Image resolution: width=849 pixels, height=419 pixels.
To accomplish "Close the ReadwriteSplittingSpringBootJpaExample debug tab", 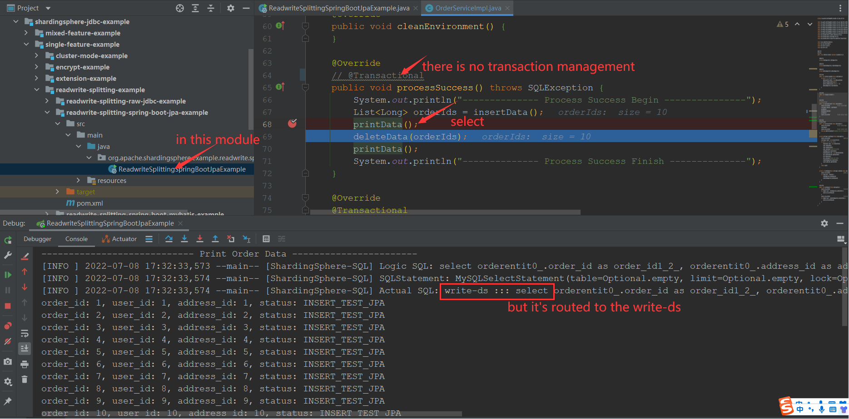I will tap(181, 223).
